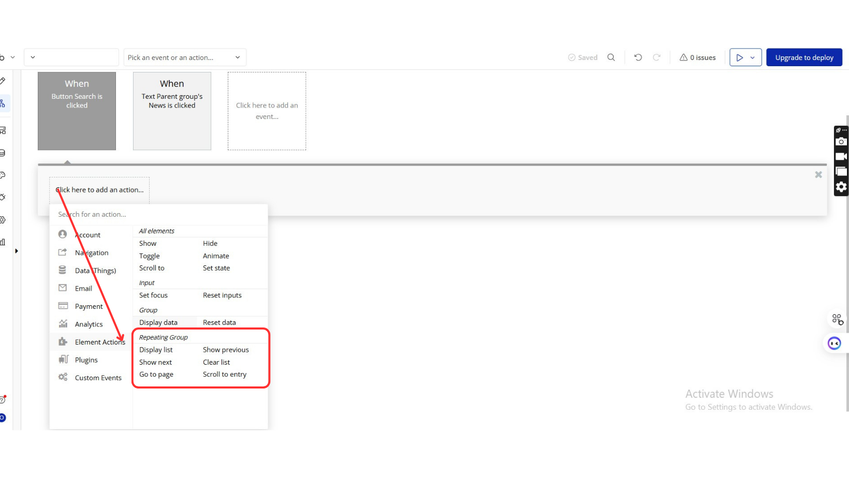
Task: Open the stacked images gallery icon
Action: (x=841, y=171)
